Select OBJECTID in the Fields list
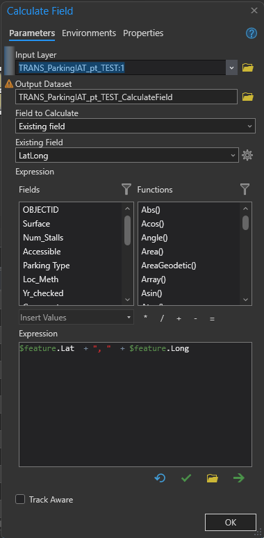This screenshot has width=264, height=538. (41, 210)
